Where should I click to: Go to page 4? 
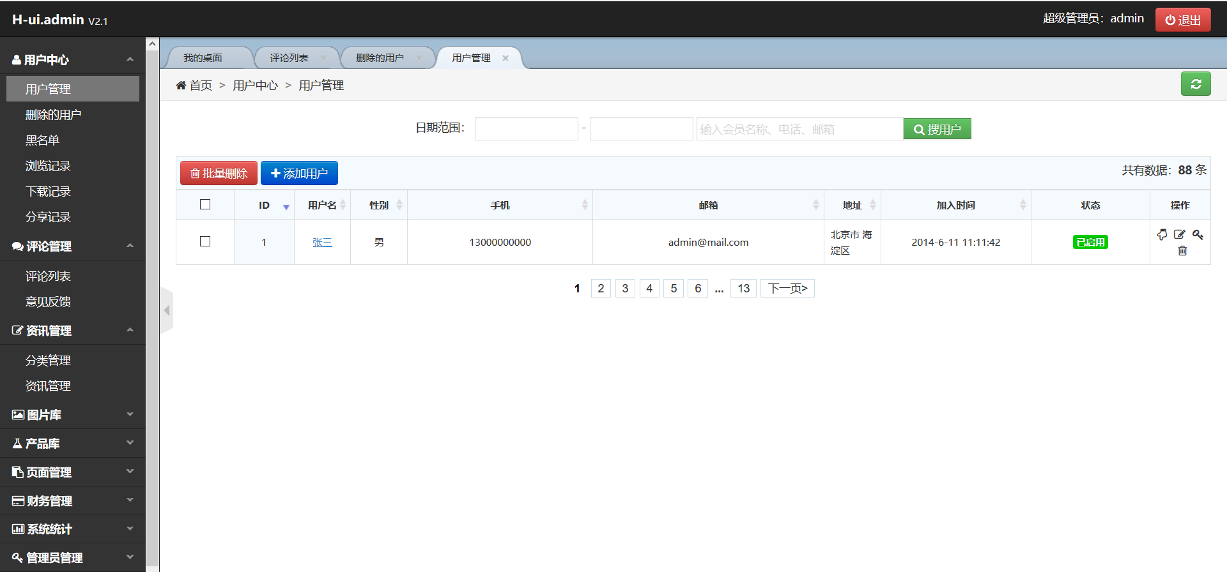[x=649, y=289]
